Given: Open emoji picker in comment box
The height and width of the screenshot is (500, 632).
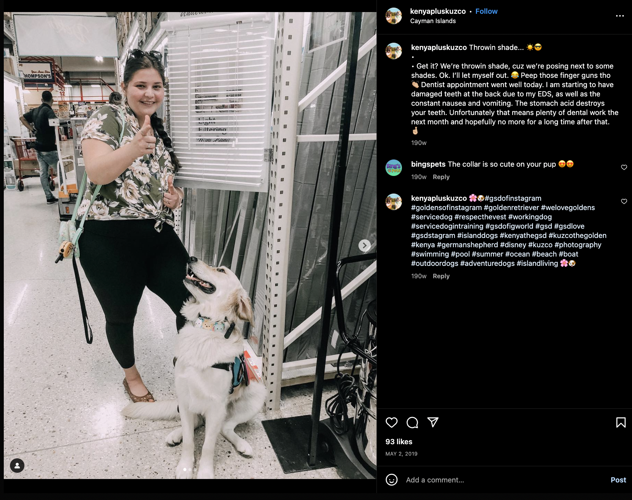Looking at the screenshot, I should pyautogui.click(x=391, y=480).
